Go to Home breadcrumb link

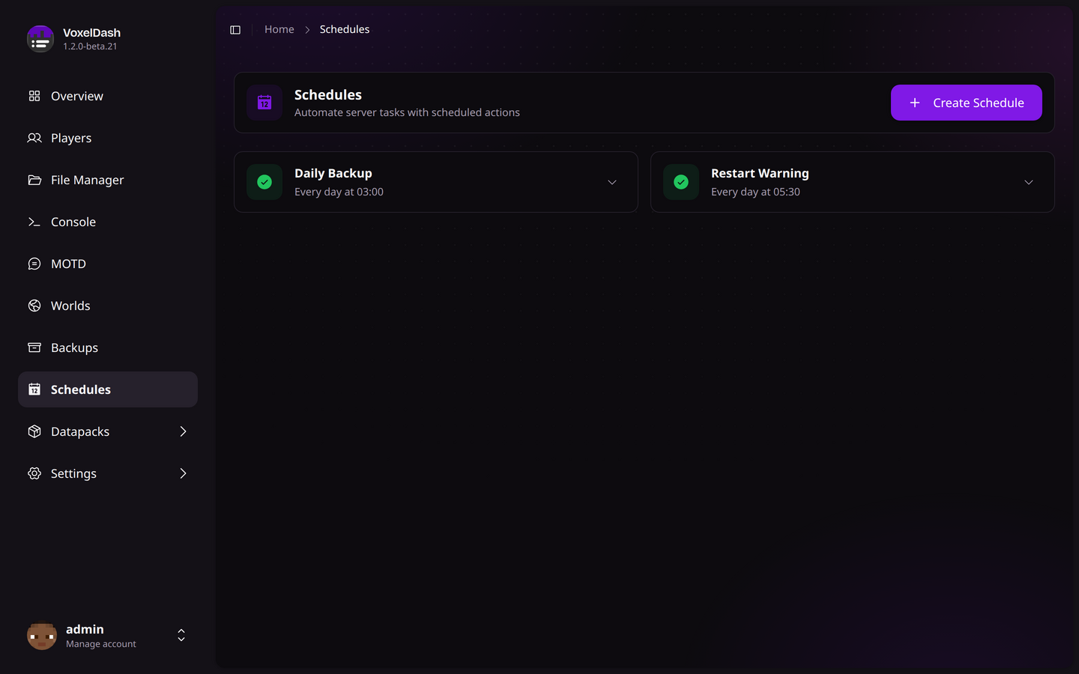point(279,29)
